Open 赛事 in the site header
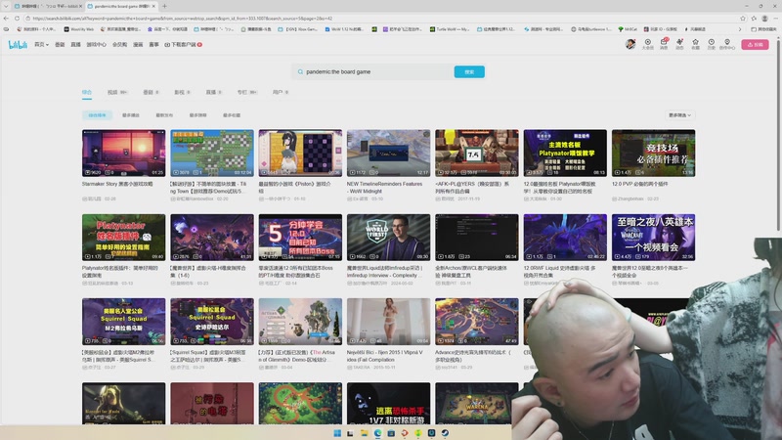 [154, 44]
